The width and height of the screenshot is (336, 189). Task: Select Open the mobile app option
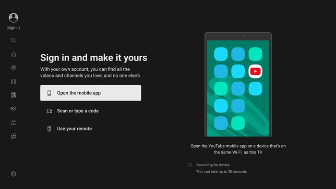(91, 93)
